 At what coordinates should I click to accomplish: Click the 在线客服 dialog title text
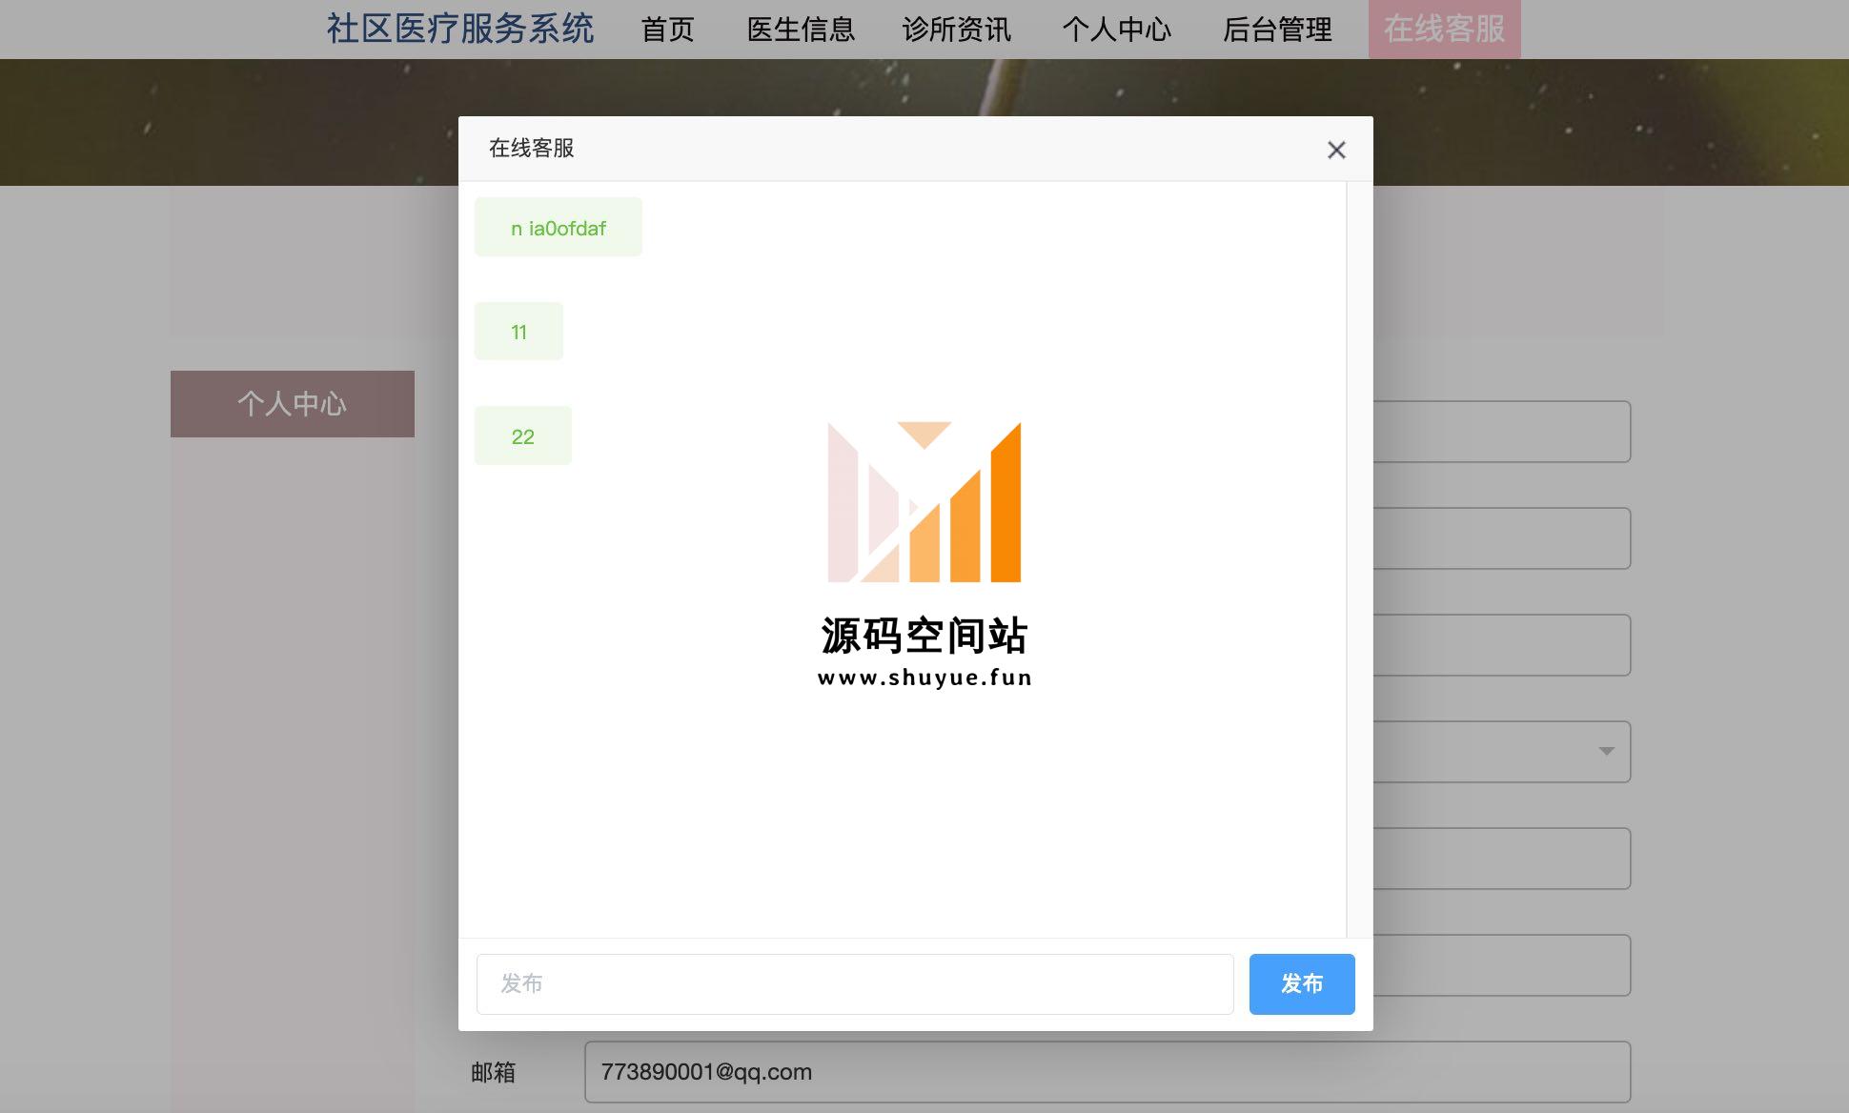531,149
